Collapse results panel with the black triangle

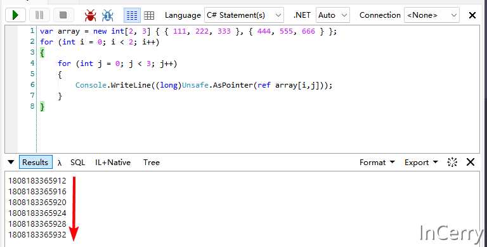coord(11,162)
